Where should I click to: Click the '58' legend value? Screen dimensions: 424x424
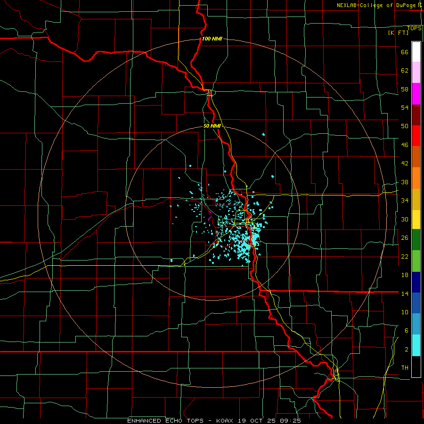tap(405, 89)
